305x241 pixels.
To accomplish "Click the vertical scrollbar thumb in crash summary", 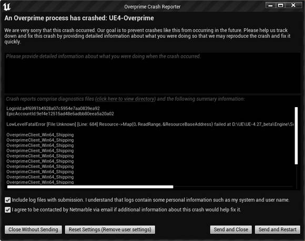I will pyautogui.click(x=296, y=135).
